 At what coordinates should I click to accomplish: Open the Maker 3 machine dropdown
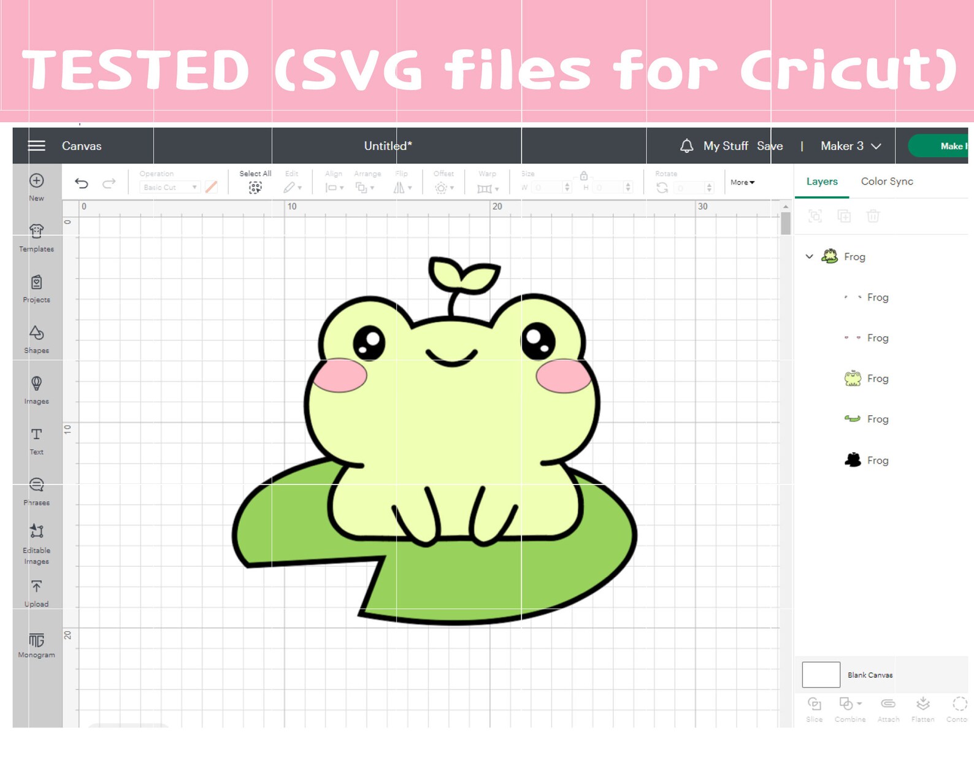851,145
